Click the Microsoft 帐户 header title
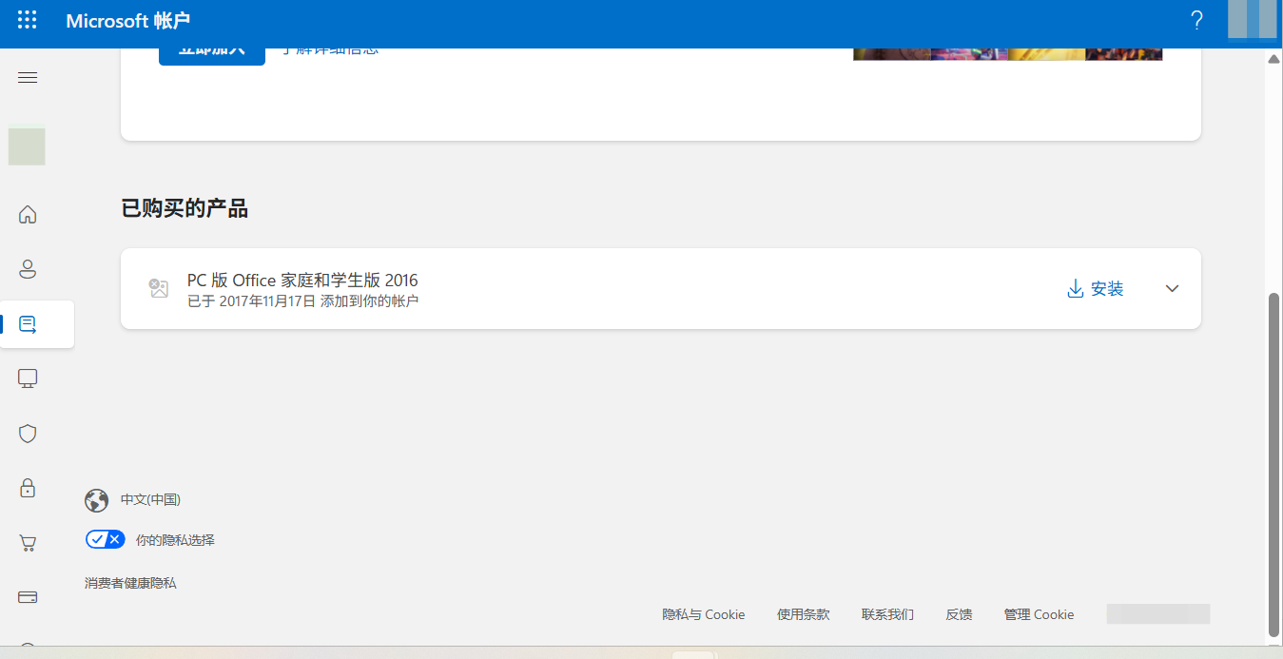The width and height of the screenshot is (1283, 659). 128,21
